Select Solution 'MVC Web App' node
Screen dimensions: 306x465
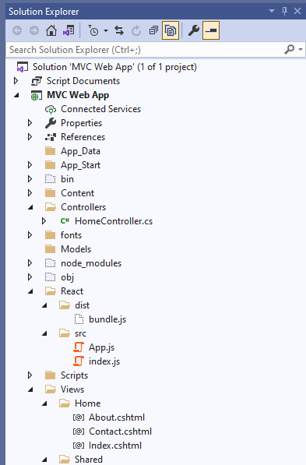coord(114,67)
